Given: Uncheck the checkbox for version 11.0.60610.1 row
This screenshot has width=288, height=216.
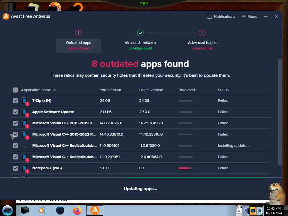Looking at the screenshot, I should (15, 145).
